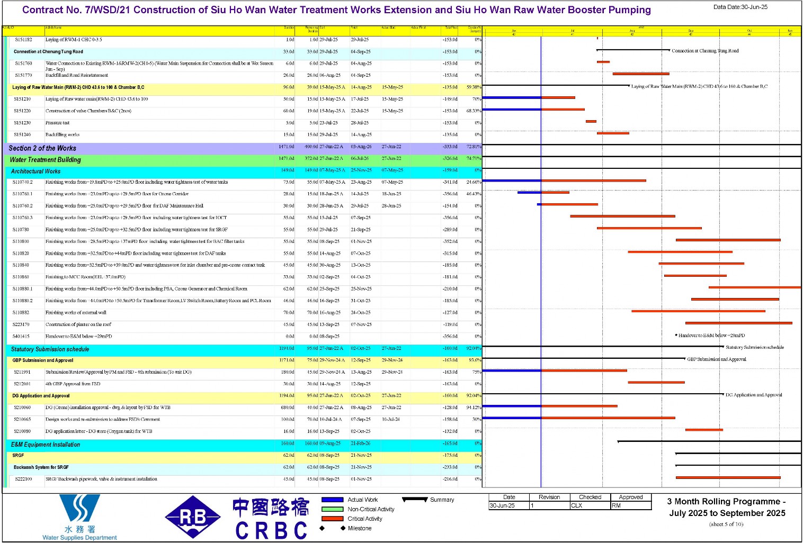Click 'Construction of planter on the roof'
The height and width of the screenshot is (543, 803).
click(x=78, y=324)
